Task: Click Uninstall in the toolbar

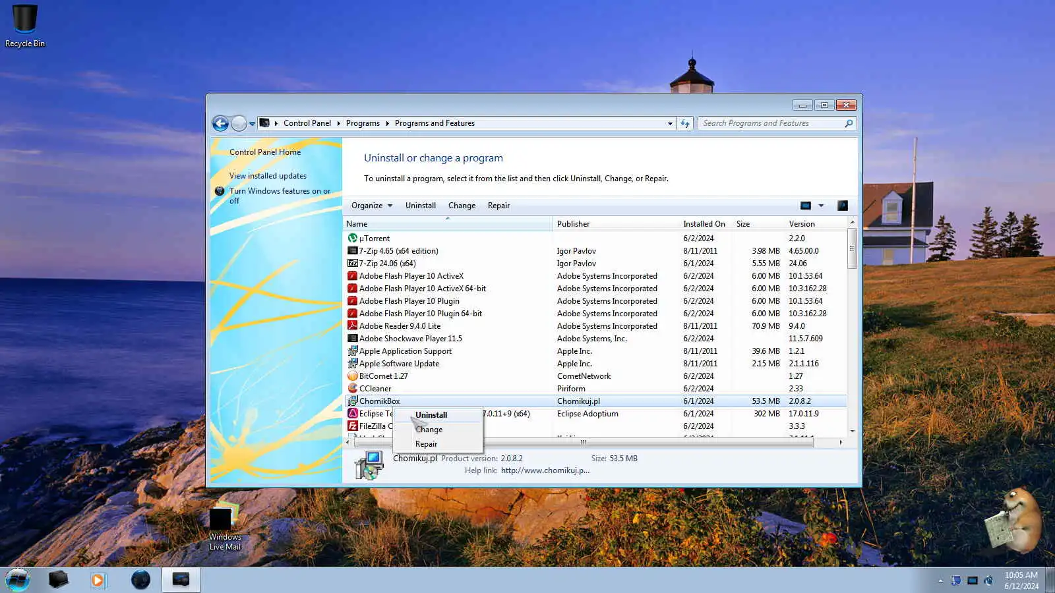Action: coord(421,206)
